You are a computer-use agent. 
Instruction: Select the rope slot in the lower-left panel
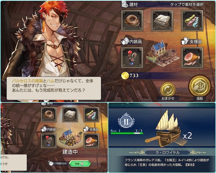click(49, 114)
